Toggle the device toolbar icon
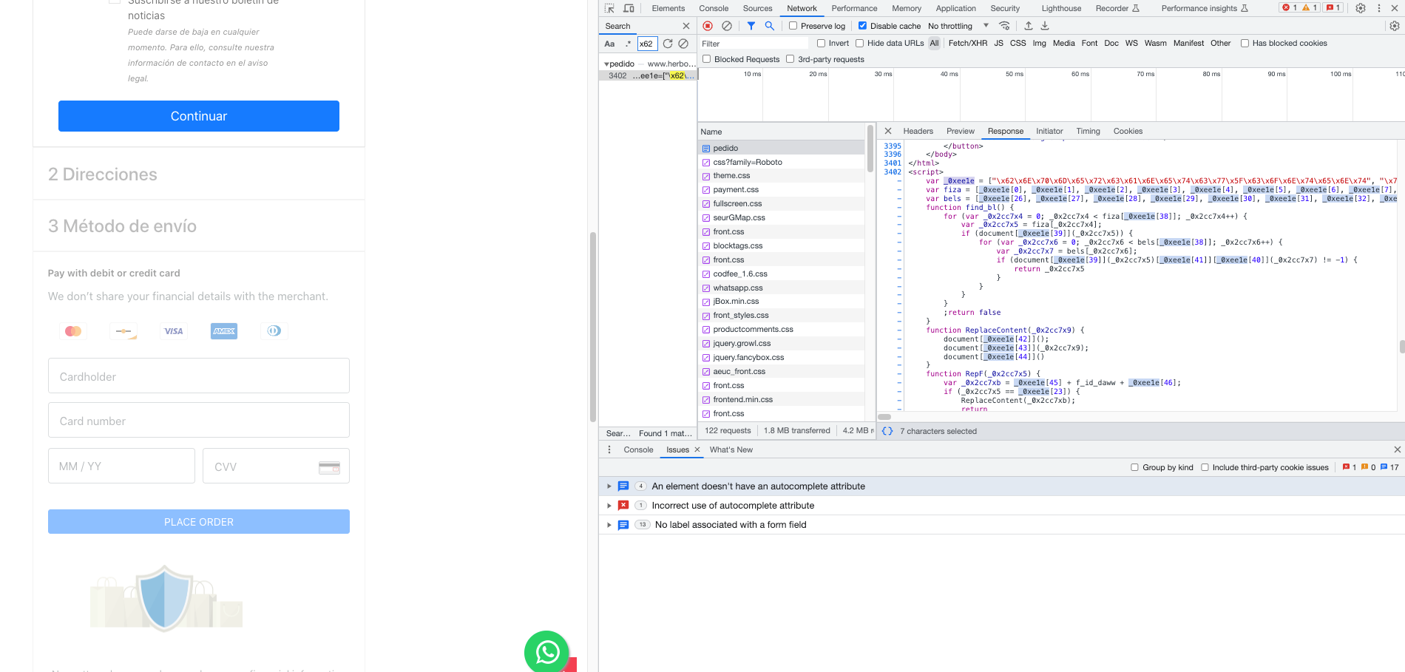Image resolution: width=1405 pixels, height=672 pixels. coord(629,8)
